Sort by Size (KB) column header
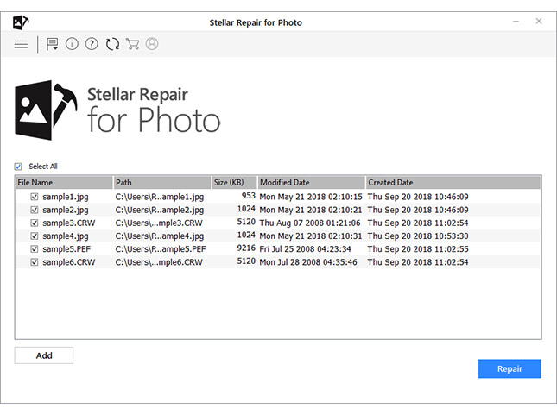The width and height of the screenshot is (557, 415). pyautogui.click(x=234, y=183)
